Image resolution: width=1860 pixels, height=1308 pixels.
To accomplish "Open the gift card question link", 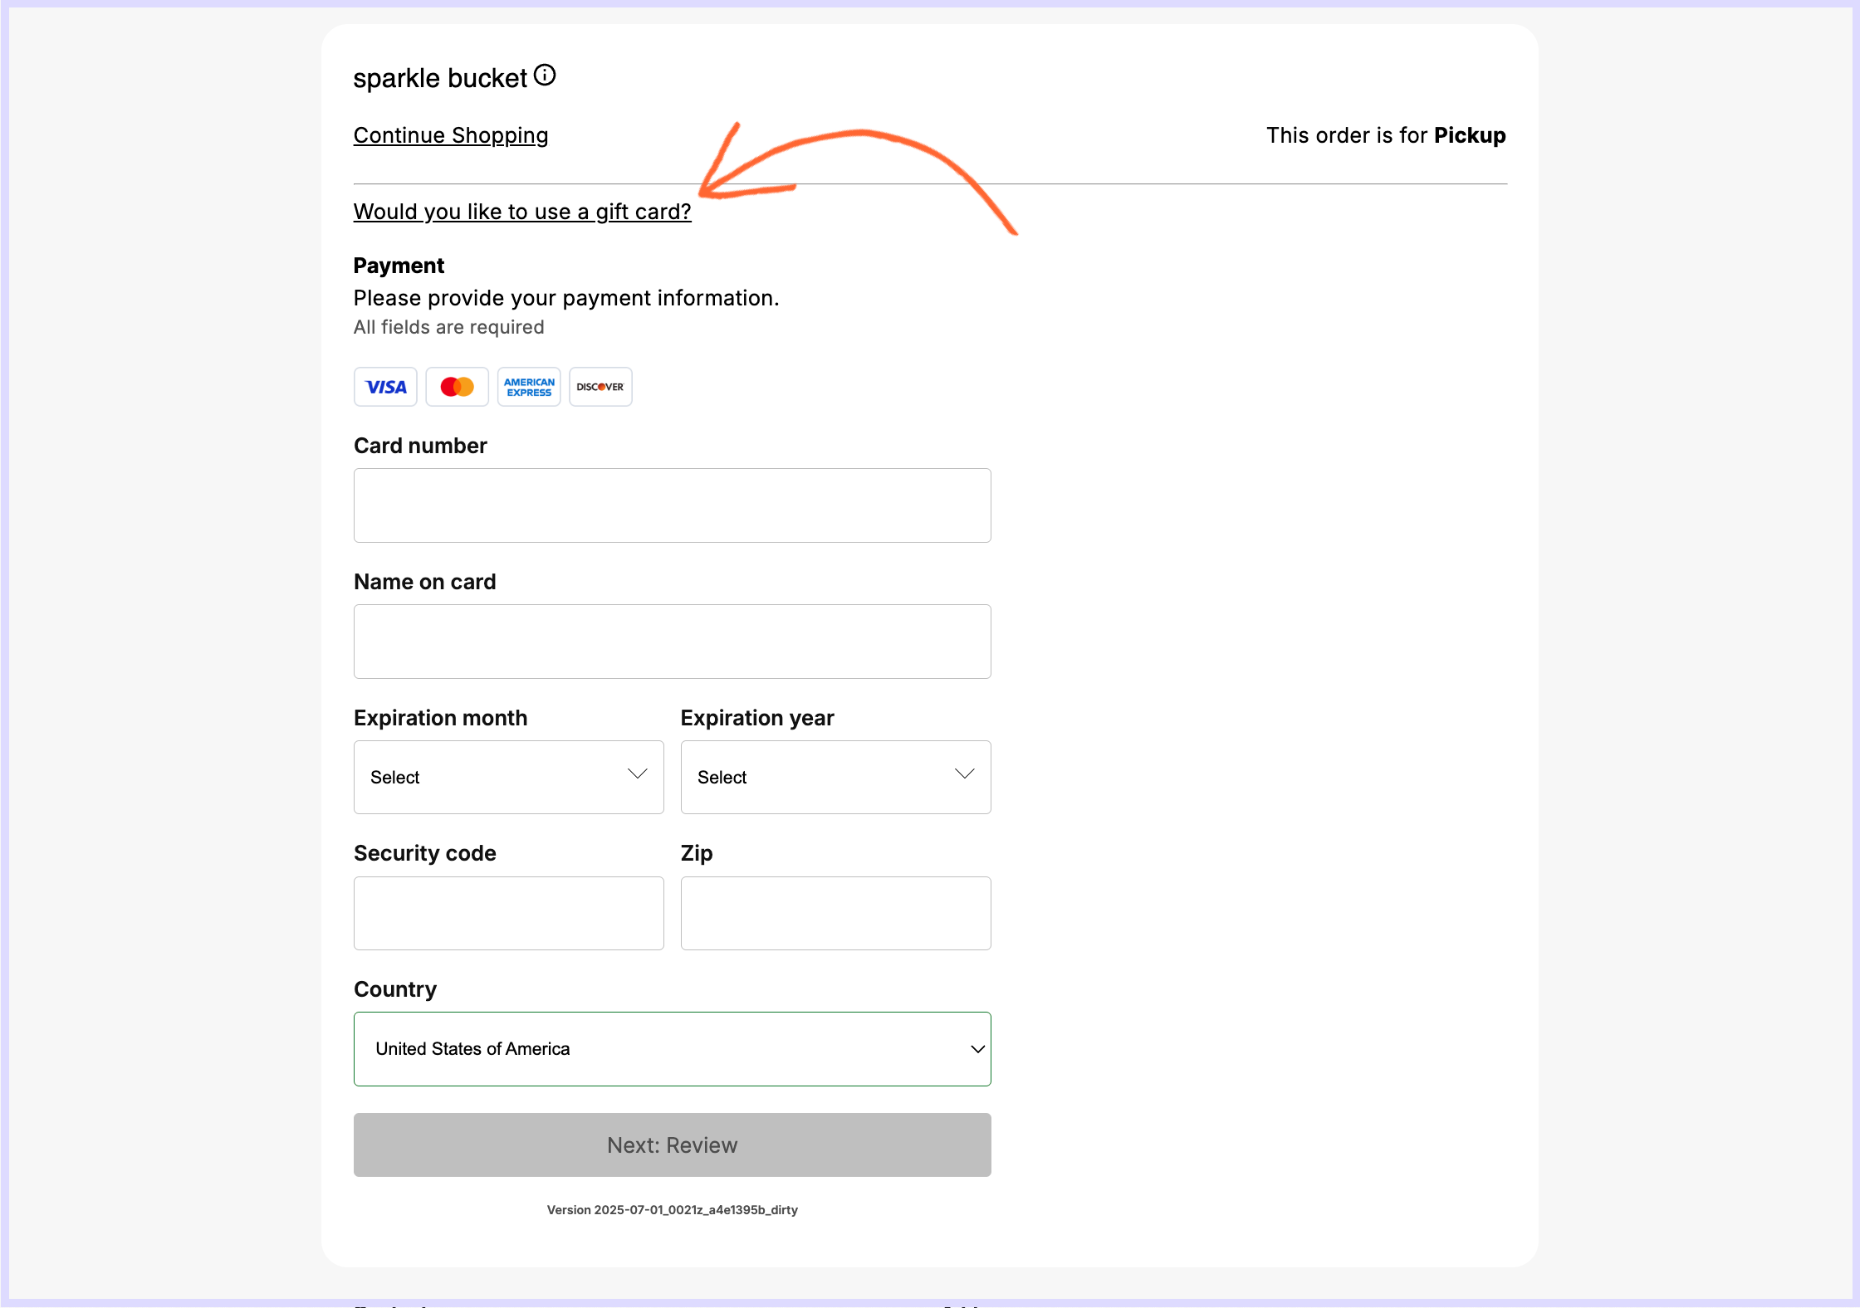I will 522,212.
